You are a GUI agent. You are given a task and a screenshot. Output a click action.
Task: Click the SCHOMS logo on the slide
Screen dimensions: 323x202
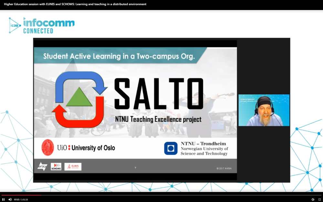pos(56,166)
